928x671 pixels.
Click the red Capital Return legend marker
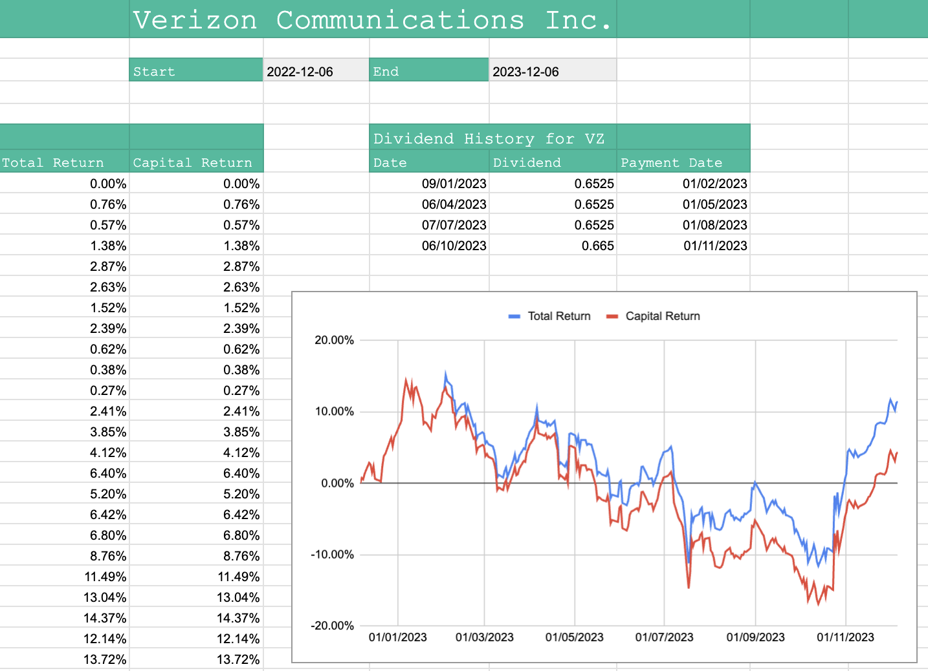pyautogui.click(x=612, y=317)
